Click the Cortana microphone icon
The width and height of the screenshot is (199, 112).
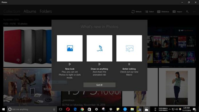click(54, 109)
